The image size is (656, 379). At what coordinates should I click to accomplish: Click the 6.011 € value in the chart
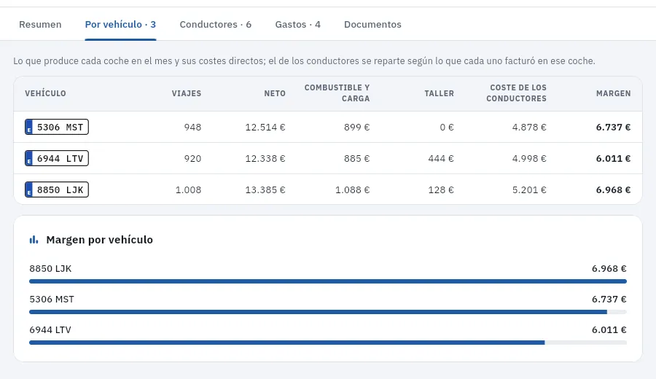(609, 329)
